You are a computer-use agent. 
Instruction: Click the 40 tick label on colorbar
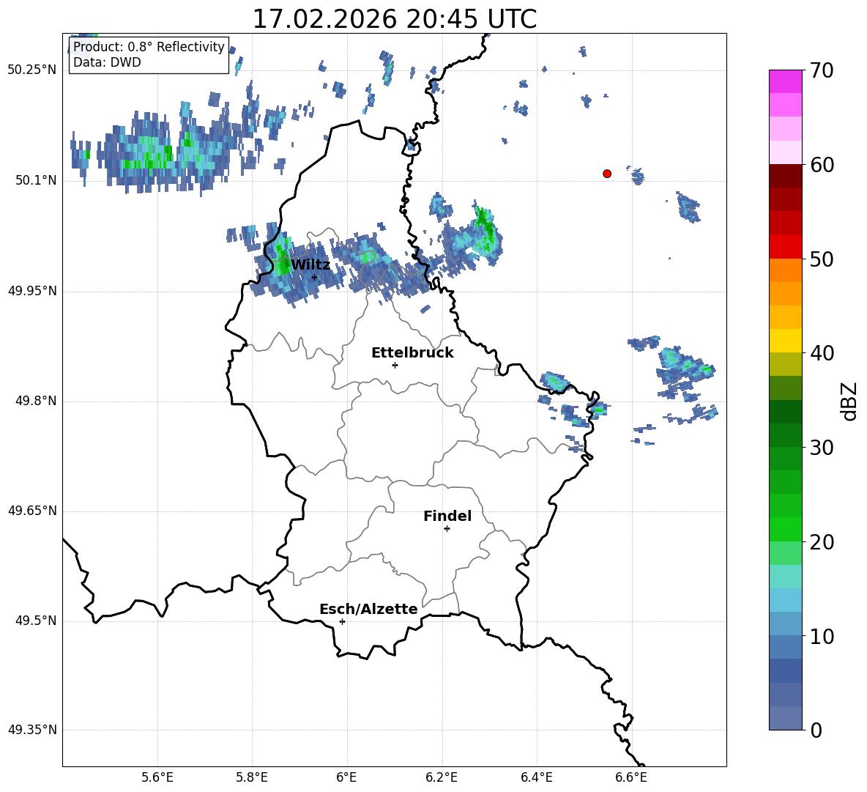(822, 353)
